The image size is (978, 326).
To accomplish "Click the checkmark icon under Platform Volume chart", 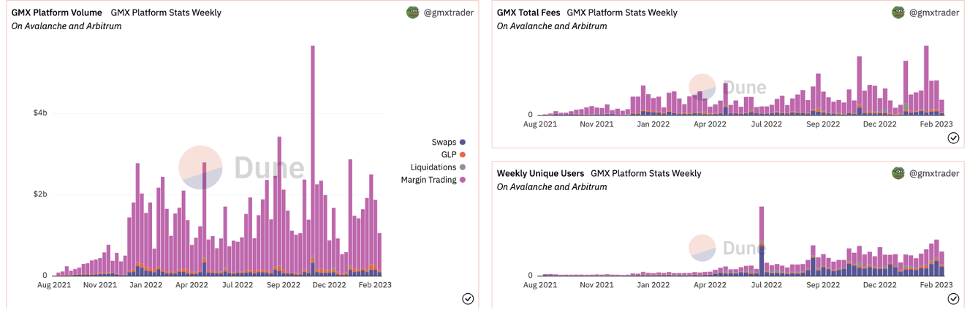I will tap(468, 298).
